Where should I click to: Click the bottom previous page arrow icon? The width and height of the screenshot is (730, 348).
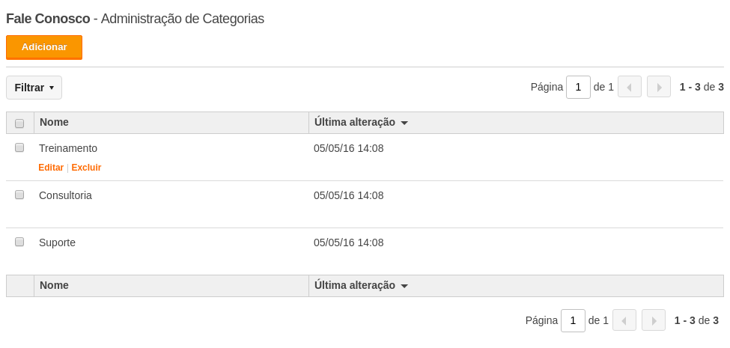(x=624, y=320)
